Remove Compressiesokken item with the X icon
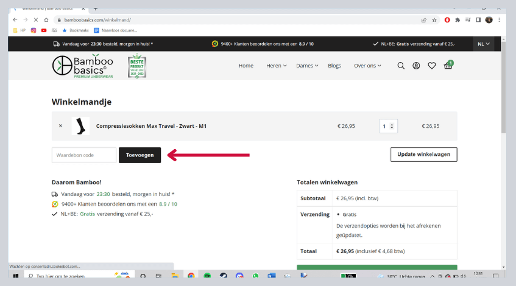The height and width of the screenshot is (286, 516). coord(60,126)
